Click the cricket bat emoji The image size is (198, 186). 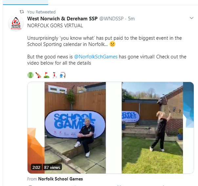[38, 75]
